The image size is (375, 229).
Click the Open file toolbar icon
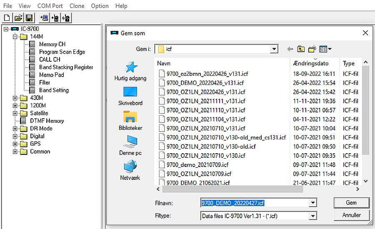coord(18,18)
